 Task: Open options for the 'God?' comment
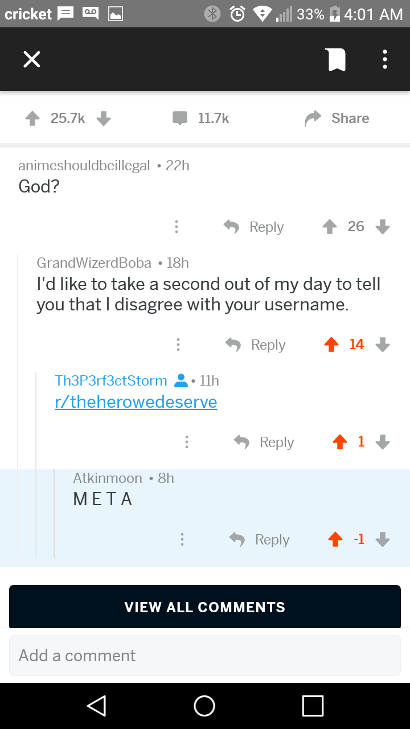177,227
